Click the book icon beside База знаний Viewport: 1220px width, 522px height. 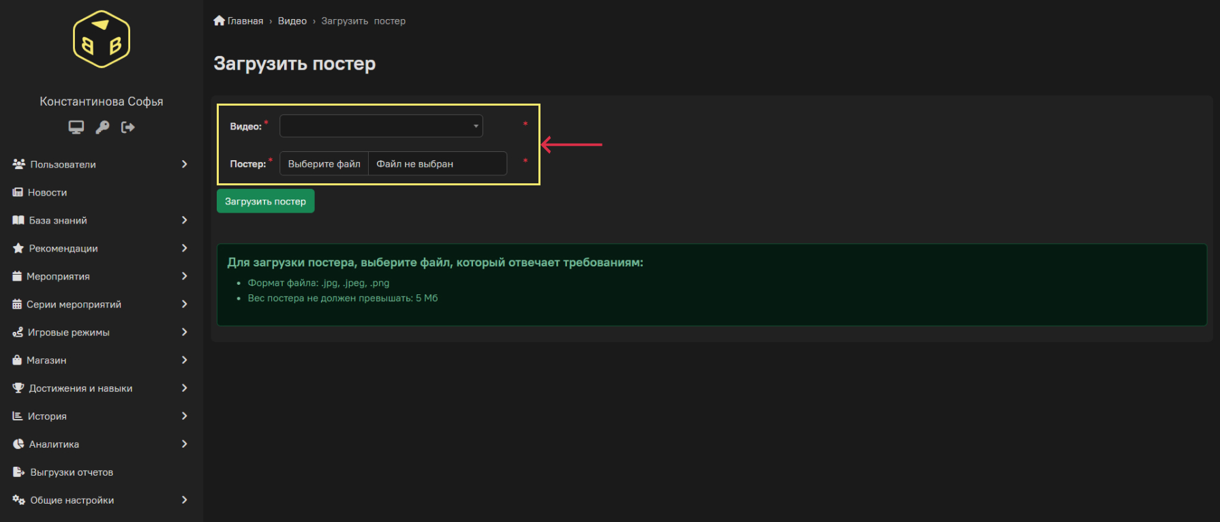click(x=18, y=220)
